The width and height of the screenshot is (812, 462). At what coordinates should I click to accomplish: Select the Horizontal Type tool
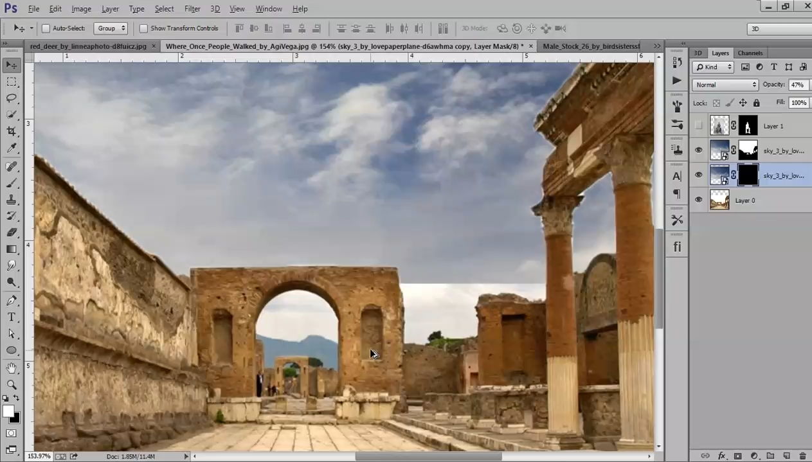[x=12, y=317]
